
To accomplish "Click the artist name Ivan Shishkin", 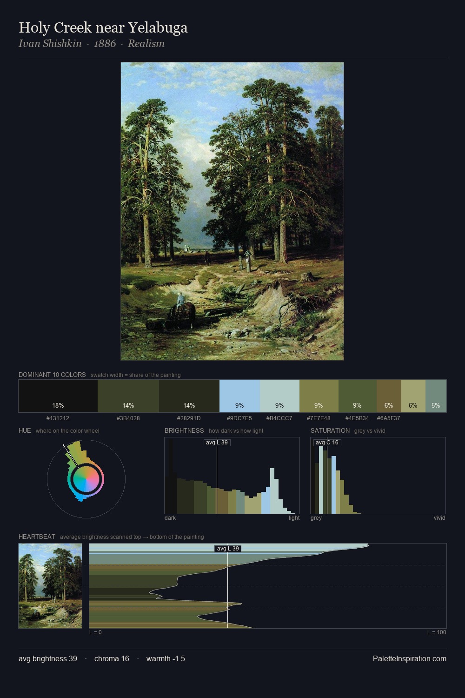I will pos(50,44).
